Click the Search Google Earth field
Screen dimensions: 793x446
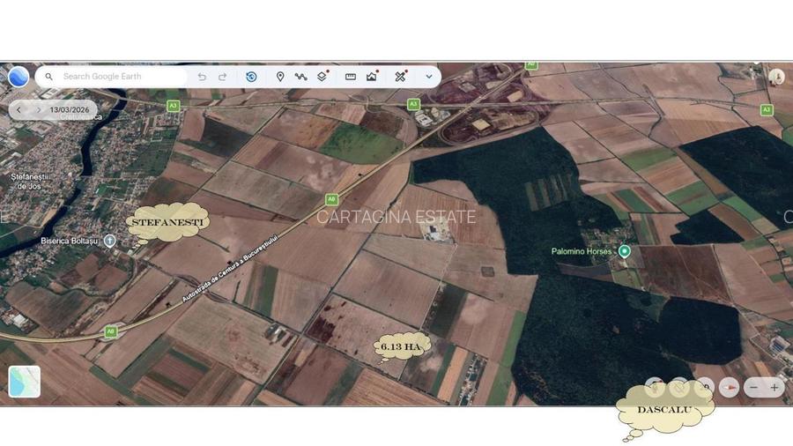115,77
